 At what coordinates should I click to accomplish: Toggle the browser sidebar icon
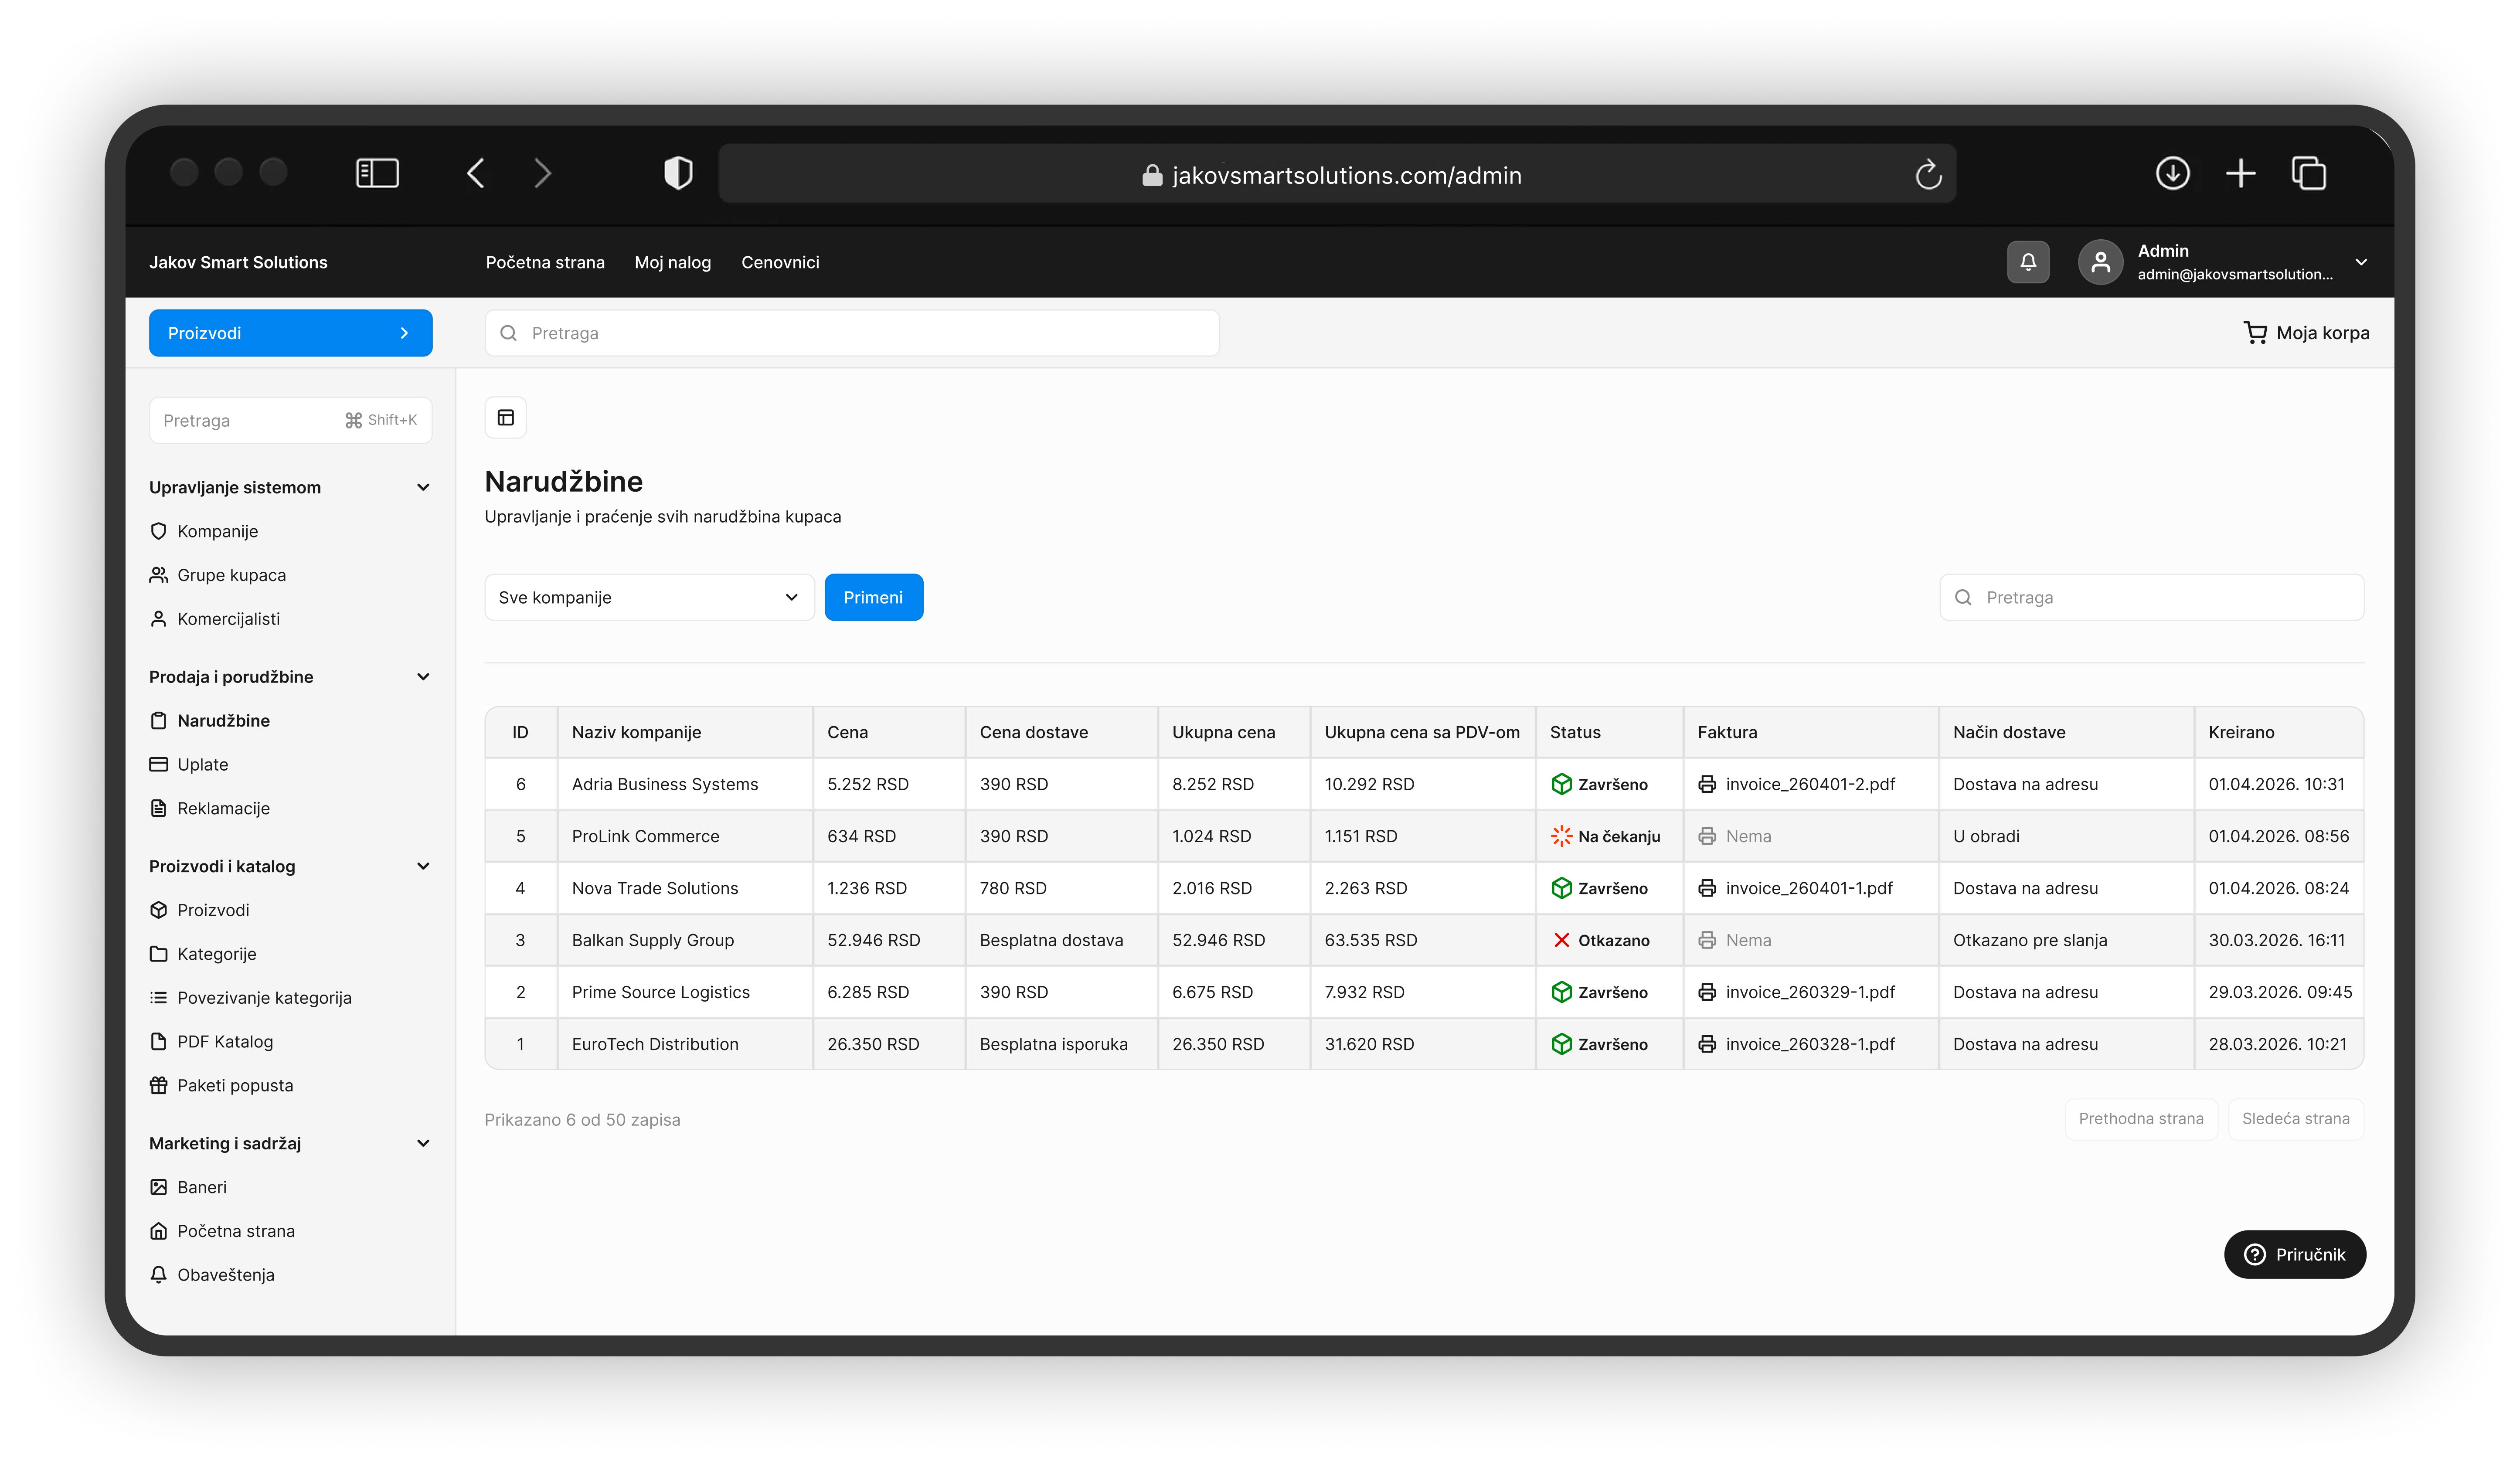point(377,173)
